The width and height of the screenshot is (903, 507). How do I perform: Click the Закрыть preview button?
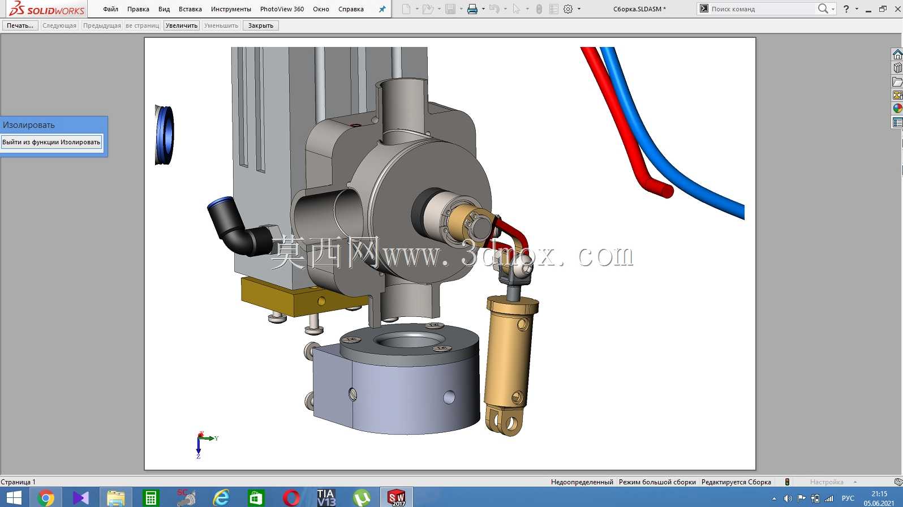(x=261, y=25)
